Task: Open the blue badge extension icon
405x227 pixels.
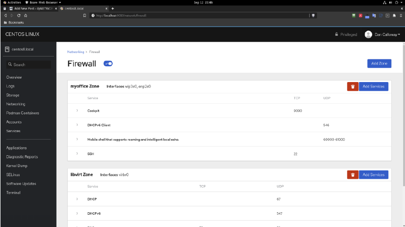Action: click(367, 16)
